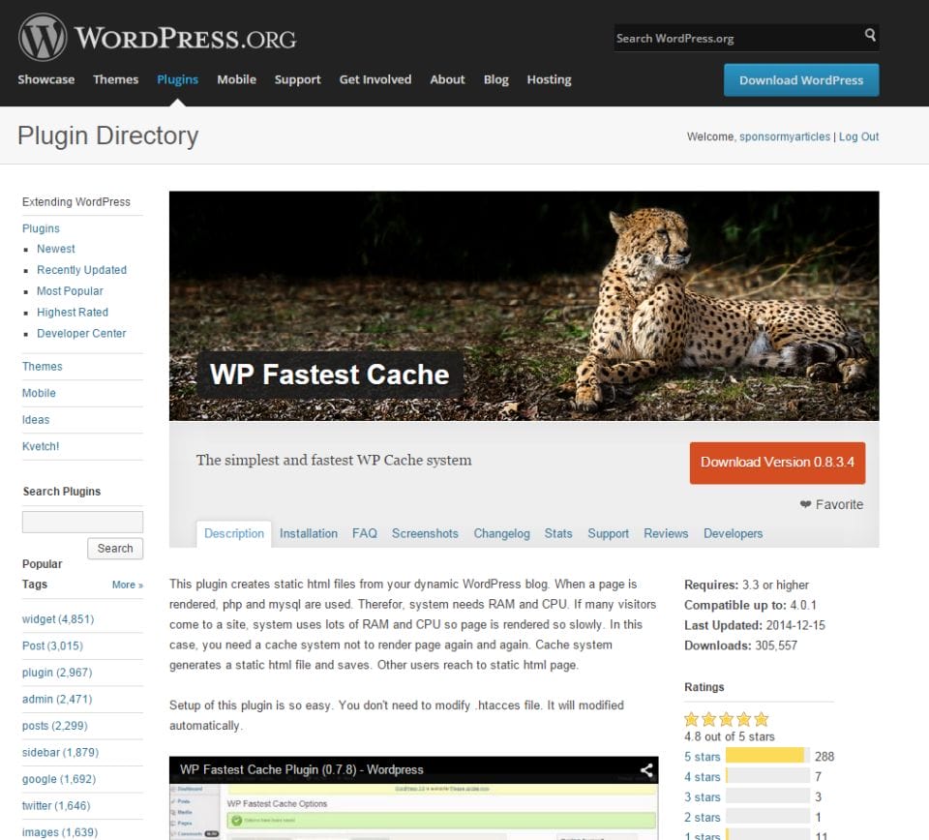Open Plugins in the top navigation
Image resolution: width=929 pixels, height=840 pixels.
click(x=177, y=79)
